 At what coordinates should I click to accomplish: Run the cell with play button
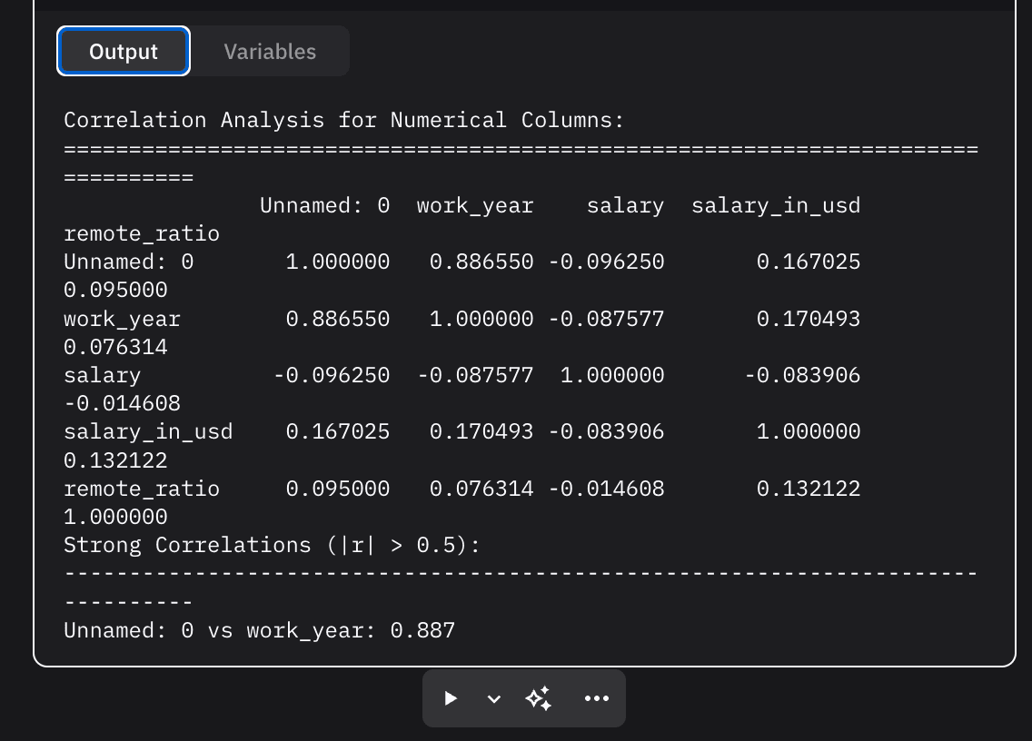click(451, 698)
